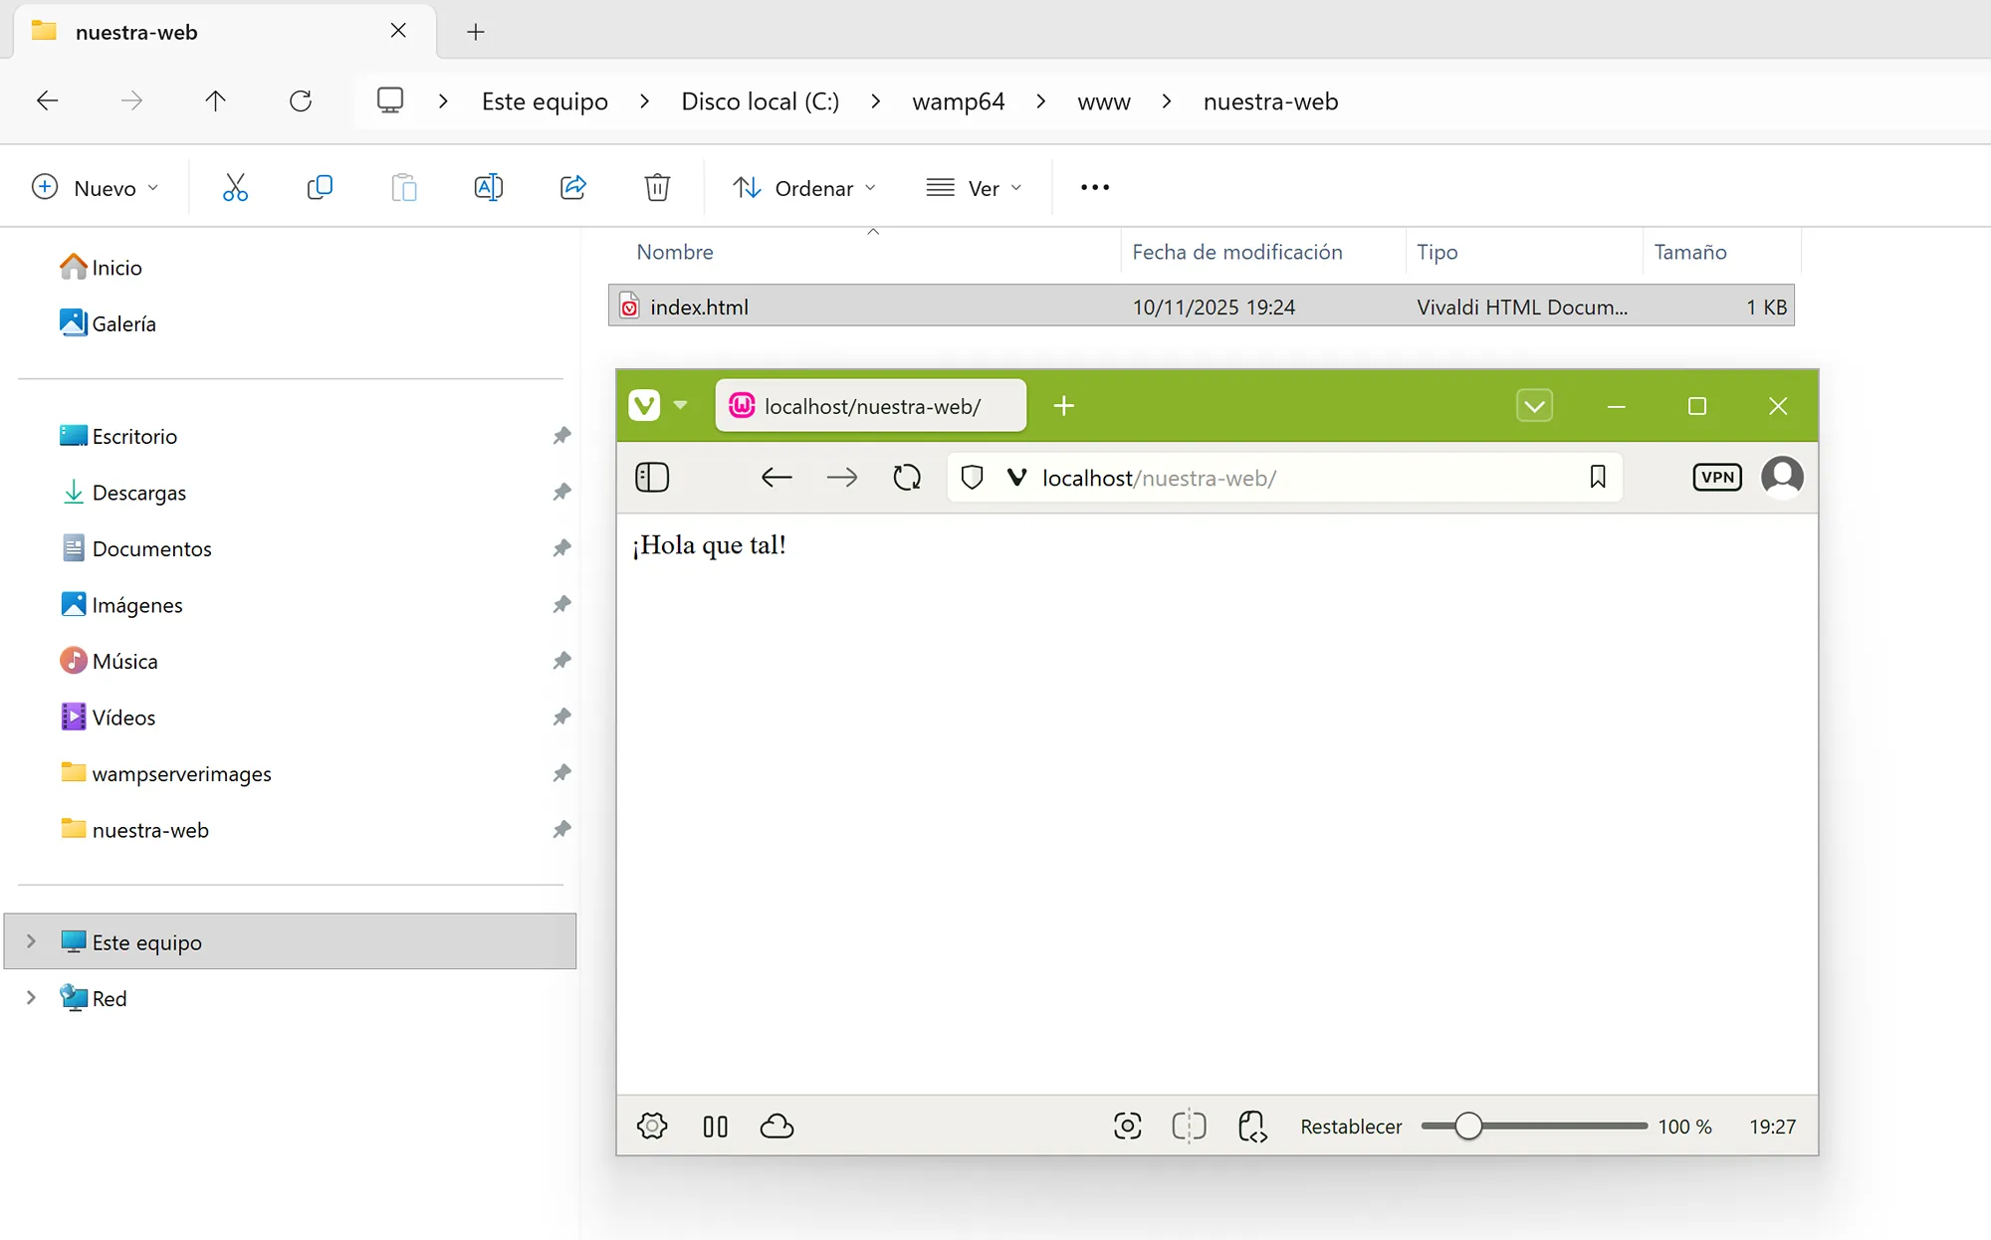Click the VPN button in Vivaldi
The image size is (1991, 1240).
click(x=1717, y=478)
